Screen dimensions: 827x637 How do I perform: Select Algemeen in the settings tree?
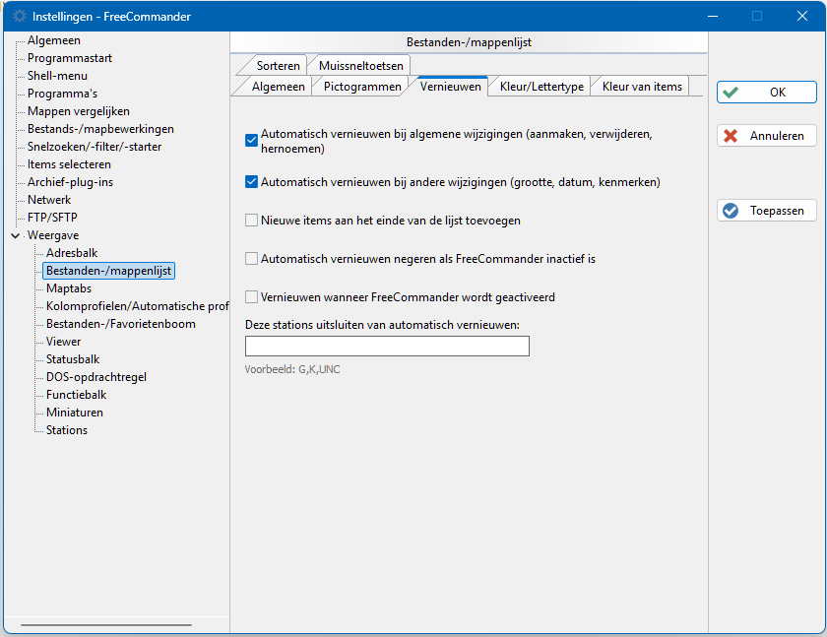(x=54, y=40)
